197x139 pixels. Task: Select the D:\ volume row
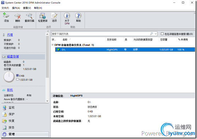click(x=125, y=50)
